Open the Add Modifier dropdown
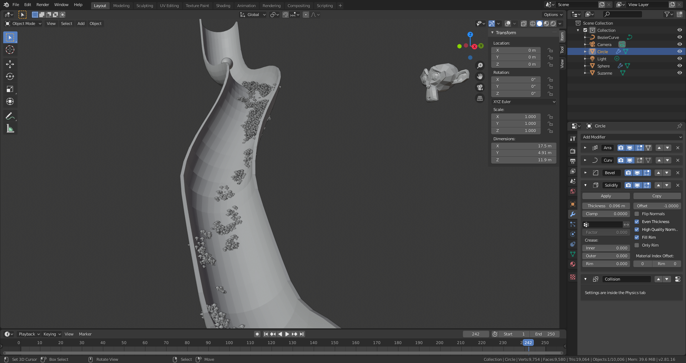Viewport: 686px width, 363px height. click(632, 137)
